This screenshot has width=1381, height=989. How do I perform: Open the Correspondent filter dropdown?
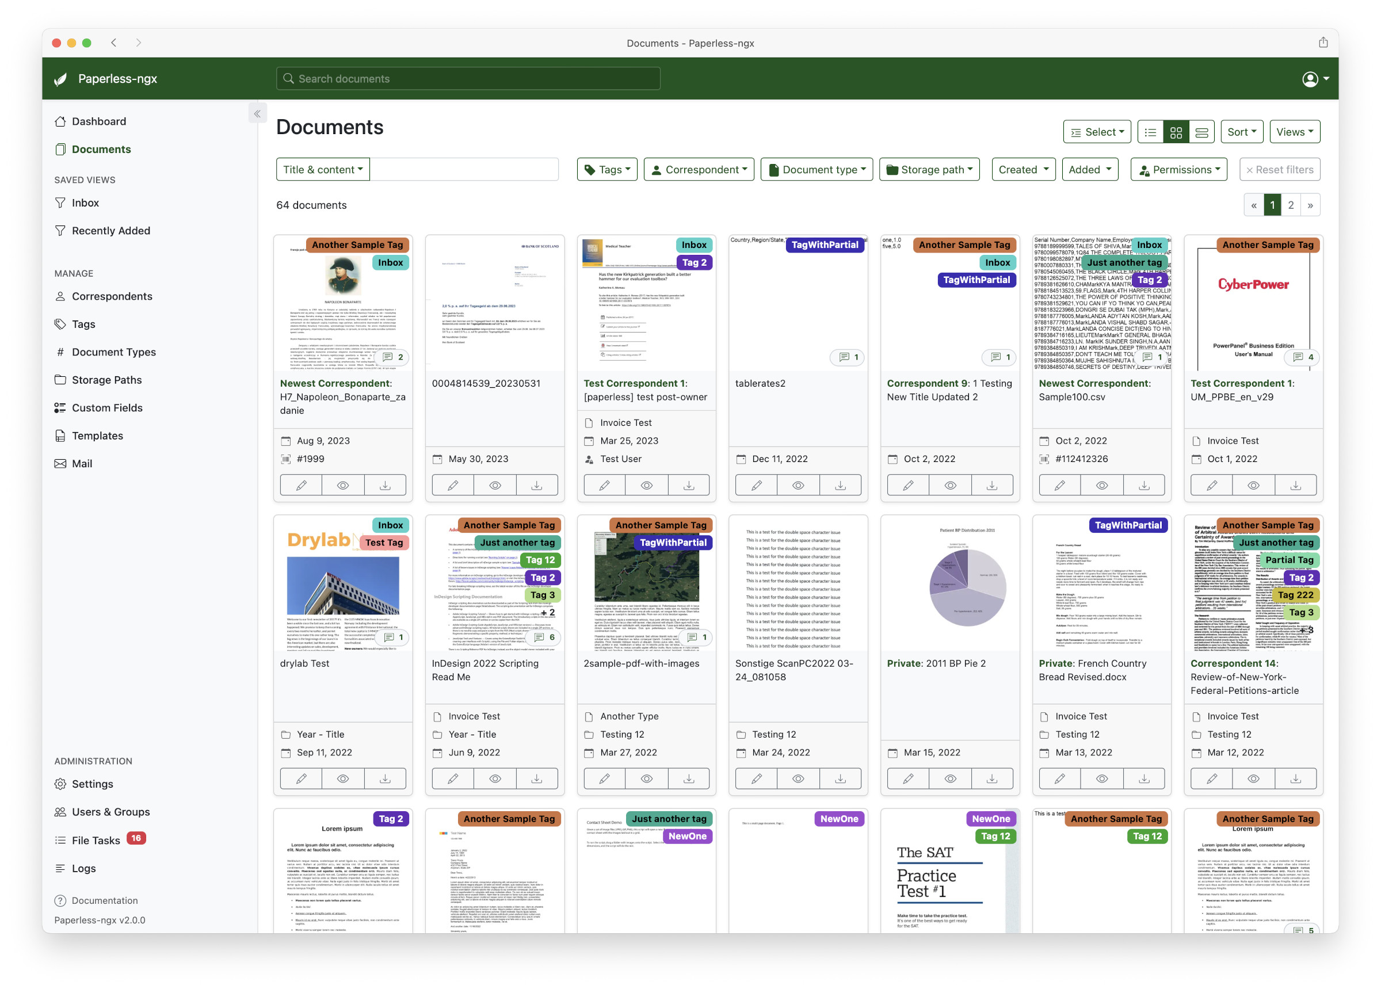(699, 170)
